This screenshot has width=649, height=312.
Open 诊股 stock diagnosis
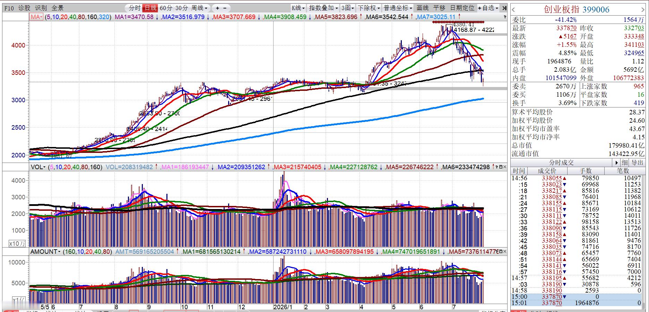(24, 8)
